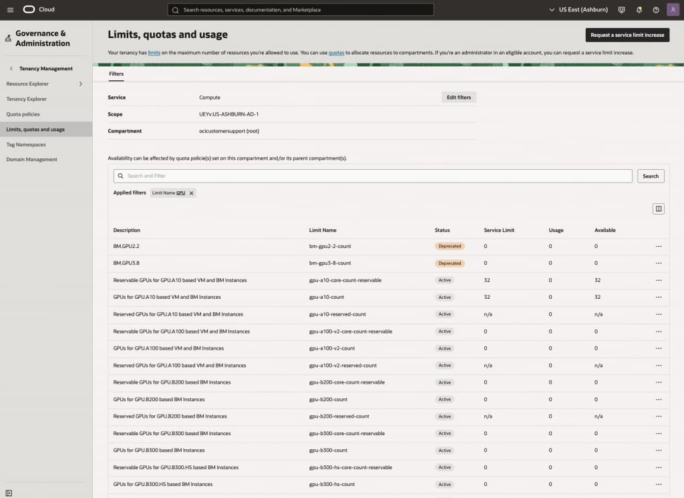
Task: Focus the Search and Filter field
Action: point(373,176)
